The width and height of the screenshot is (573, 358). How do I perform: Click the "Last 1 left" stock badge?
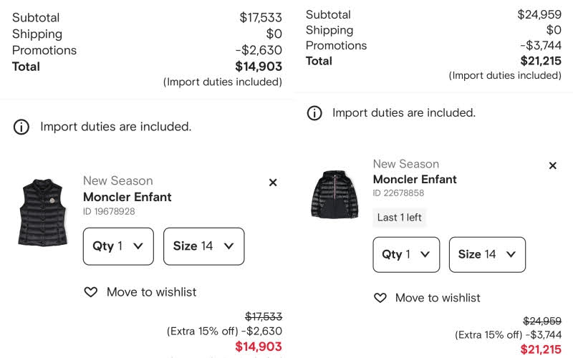point(400,218)
